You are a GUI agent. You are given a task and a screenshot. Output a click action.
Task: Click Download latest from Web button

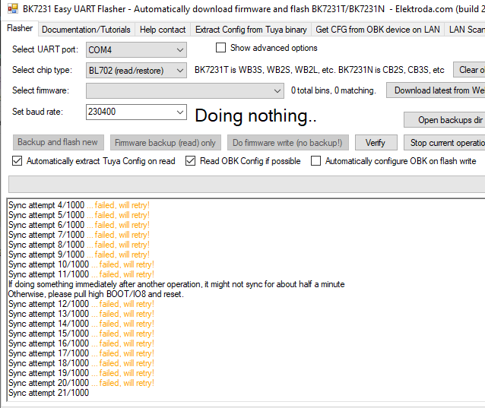[x=436, y=90]
